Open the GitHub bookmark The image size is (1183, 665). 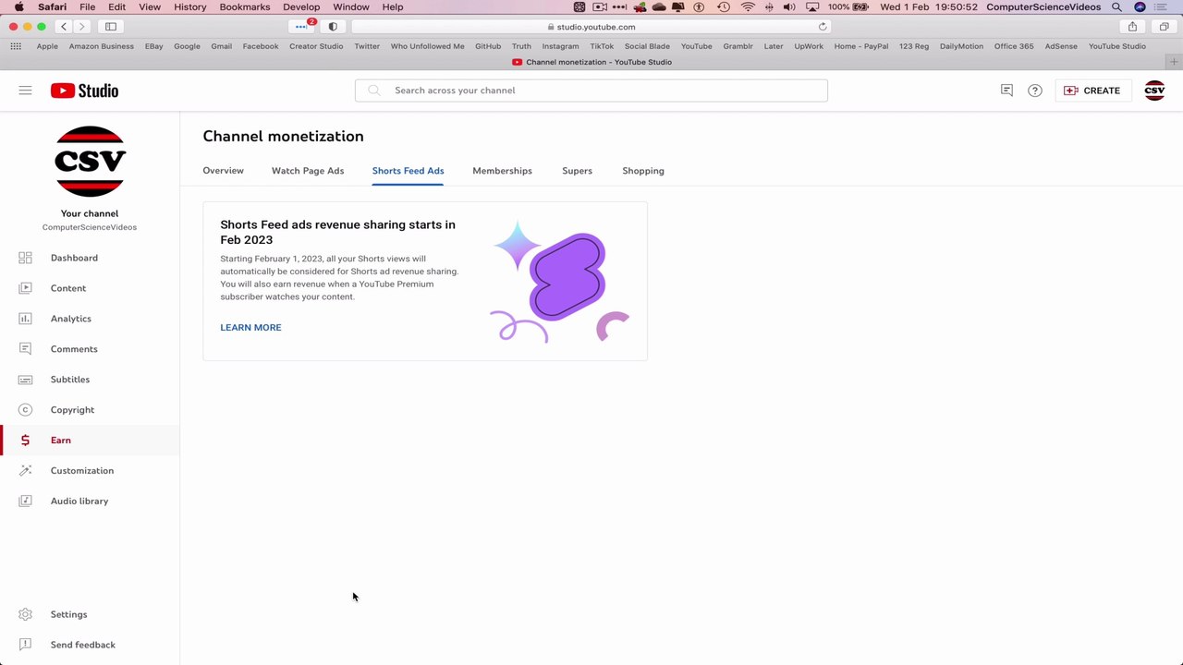point(488,46)
